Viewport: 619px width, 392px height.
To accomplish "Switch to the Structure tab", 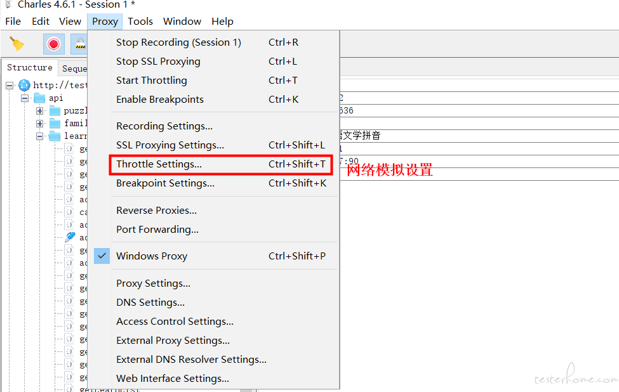I will (30, 67).
